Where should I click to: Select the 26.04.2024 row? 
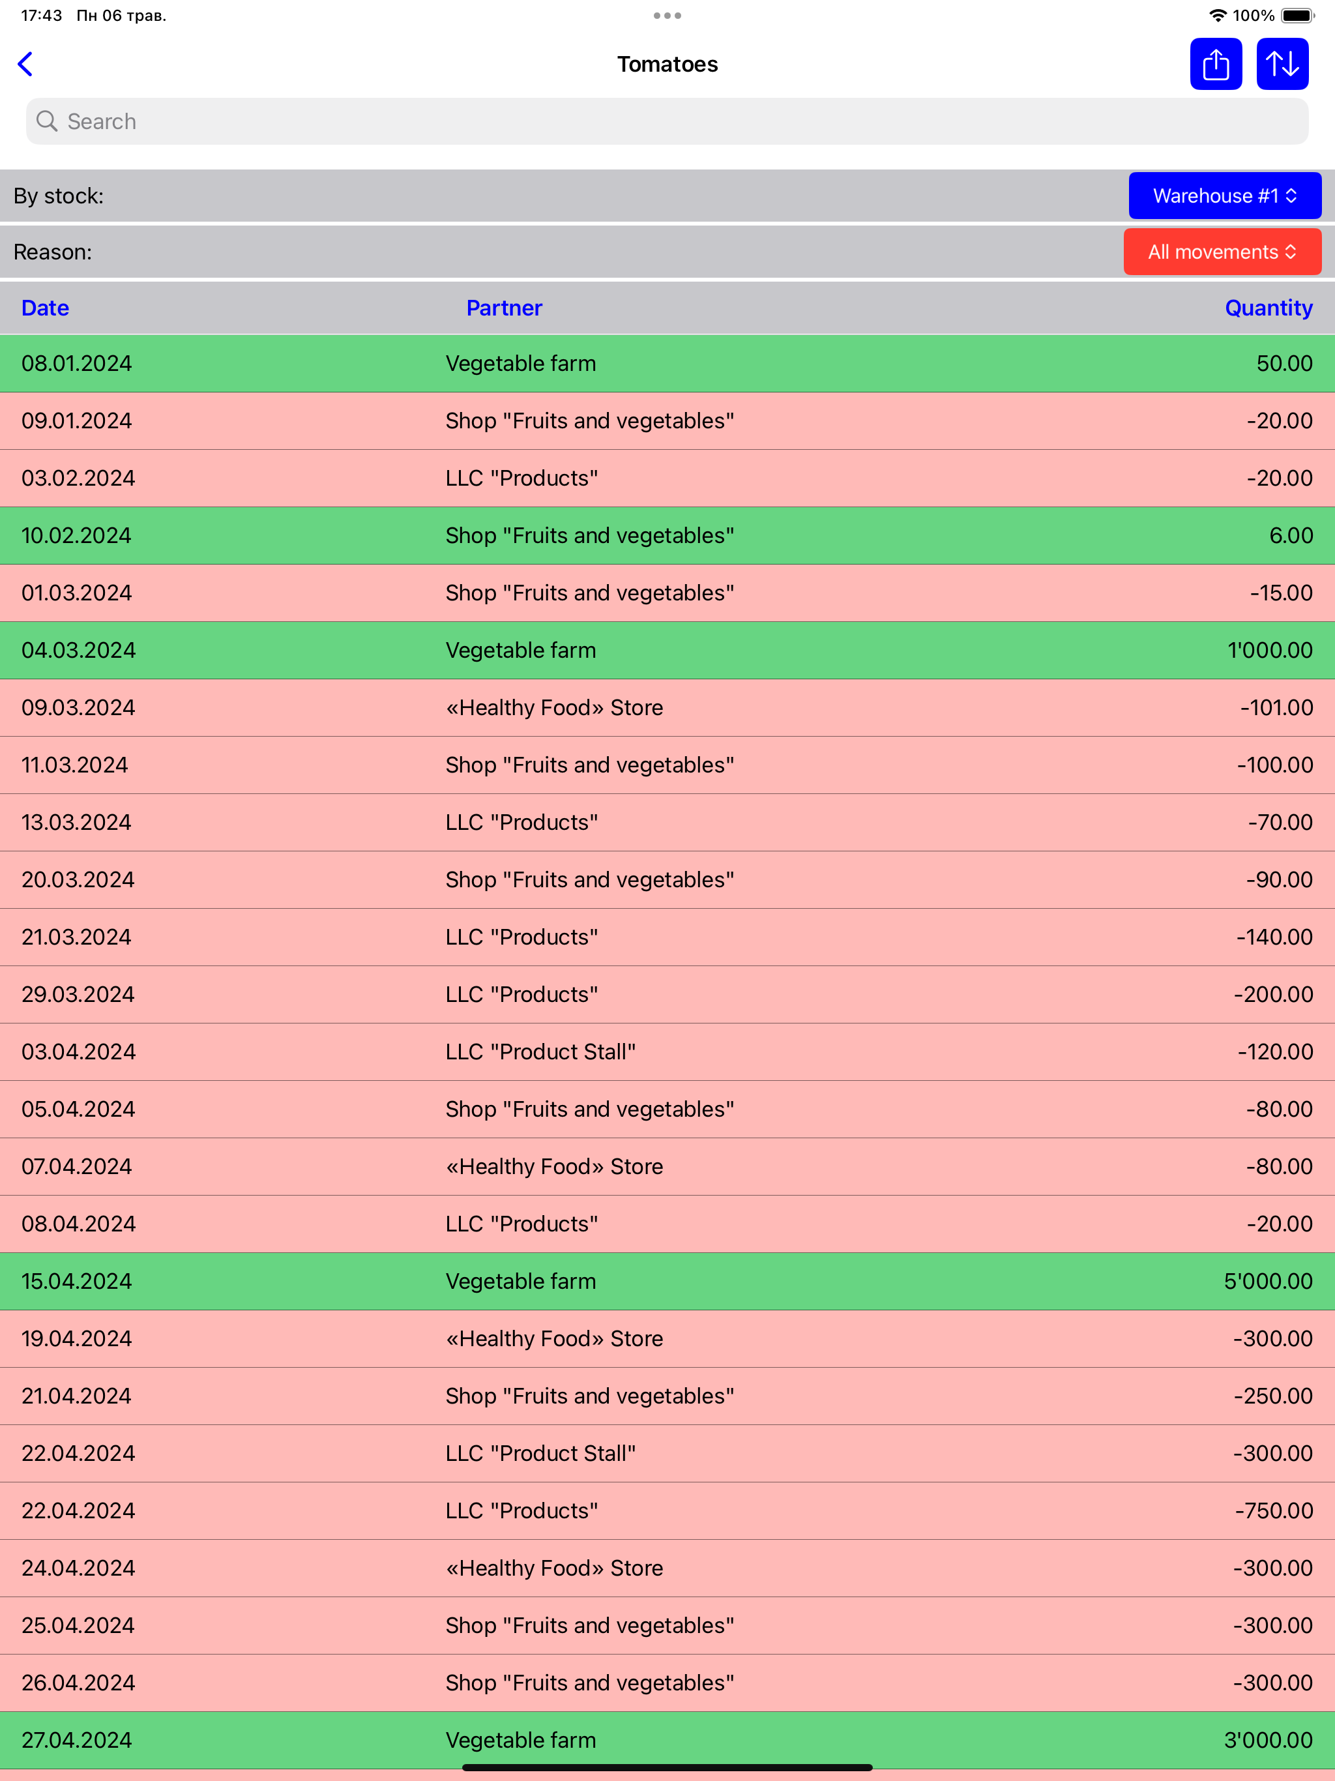click(667, 1683)
